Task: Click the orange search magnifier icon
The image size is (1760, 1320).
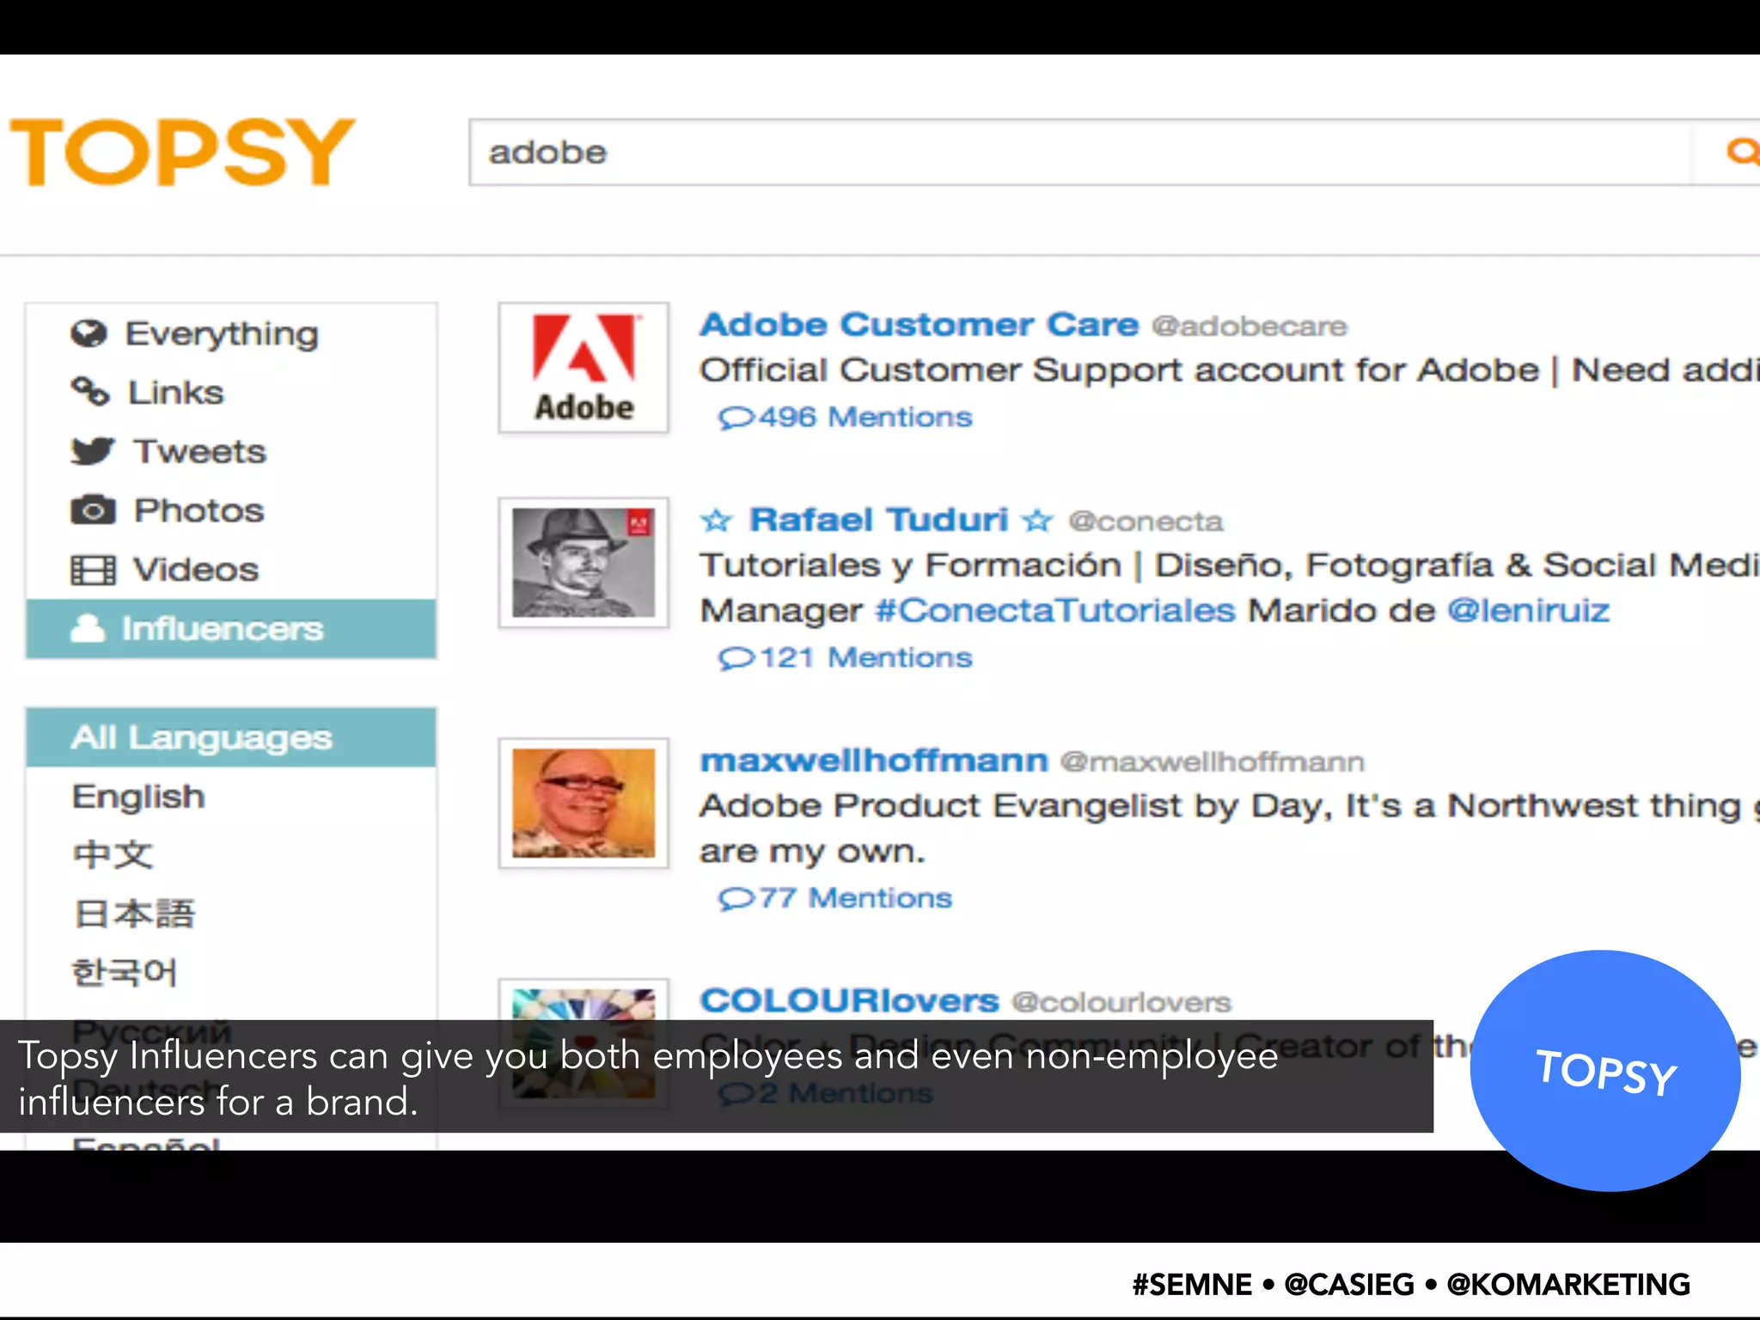Action: coord(1743,152)
